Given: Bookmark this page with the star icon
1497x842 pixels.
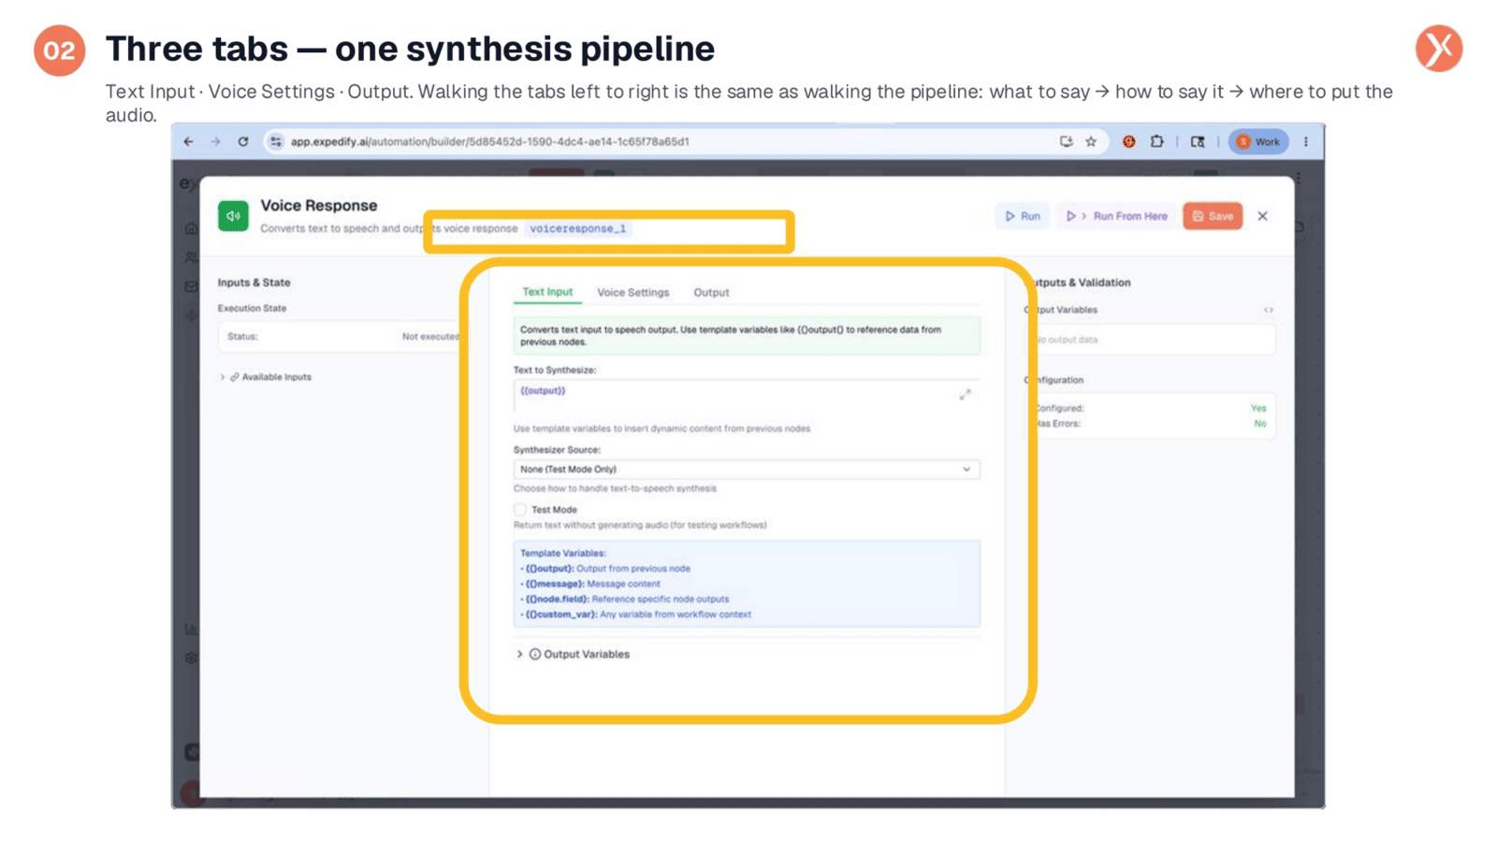Looking at the screenshot, I should pyautogui.click(x=1091, y=141).
